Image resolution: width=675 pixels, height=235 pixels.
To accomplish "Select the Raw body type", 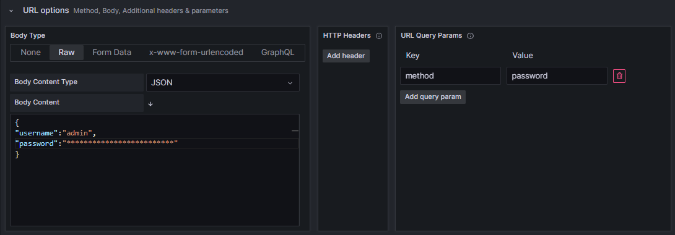I will tap(67, 53).
